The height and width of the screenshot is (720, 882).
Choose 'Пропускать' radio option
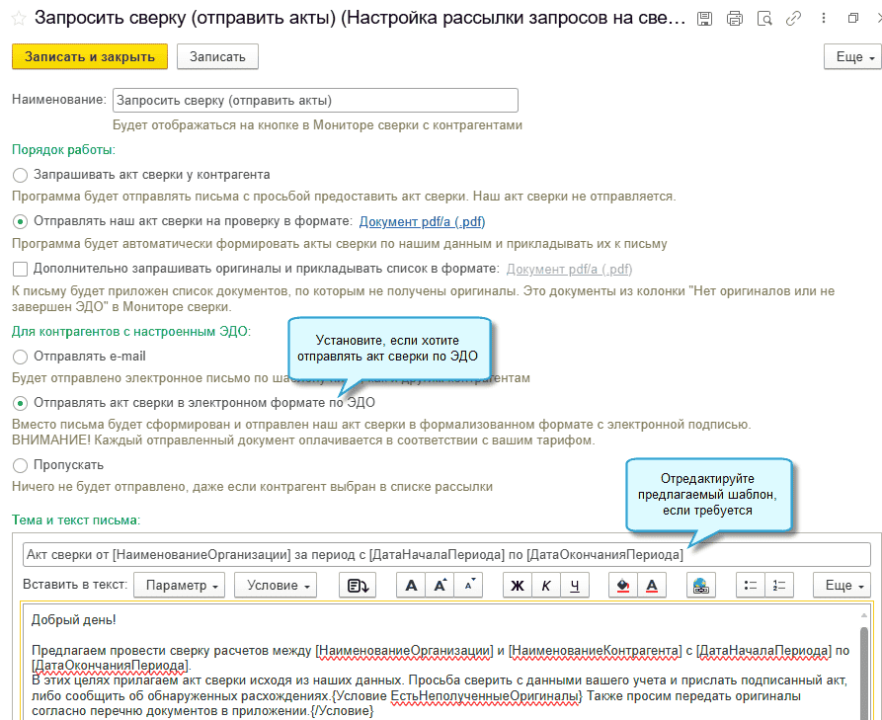click(21, 465)
